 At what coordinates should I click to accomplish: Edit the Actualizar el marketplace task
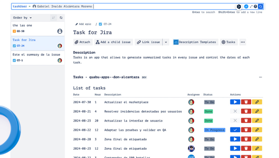(x=257, y=102)
